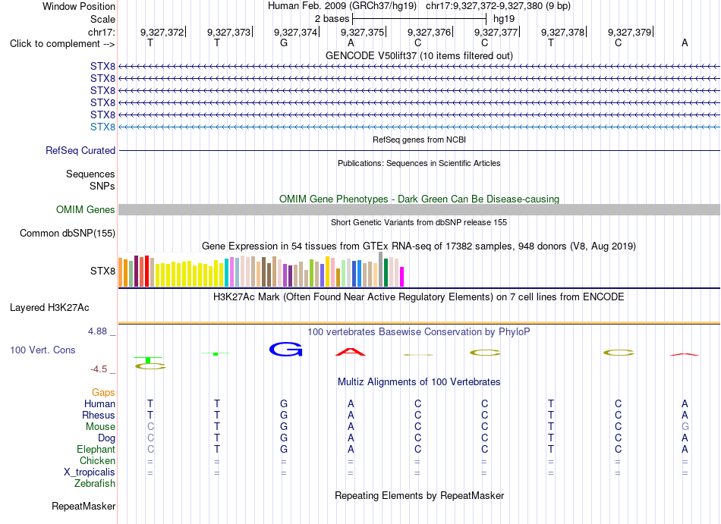Click the Layered H3K27Ac label
Screen dimensions: 721x524
[x=49, y=307]
